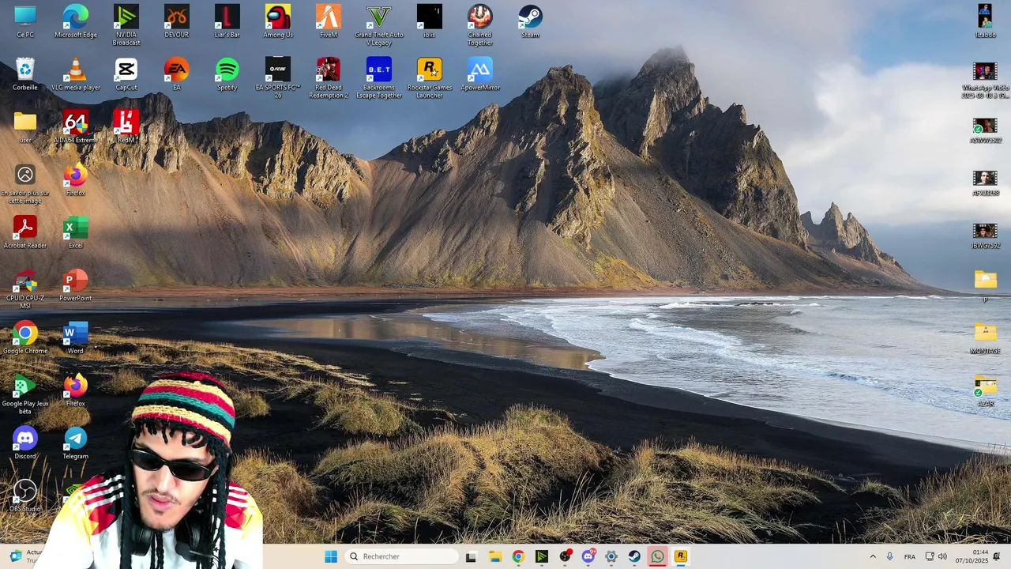Select the EA app desktop shortcut
Screen dimensions: 1011x569
pyautogui.click(x=177, y=74)
